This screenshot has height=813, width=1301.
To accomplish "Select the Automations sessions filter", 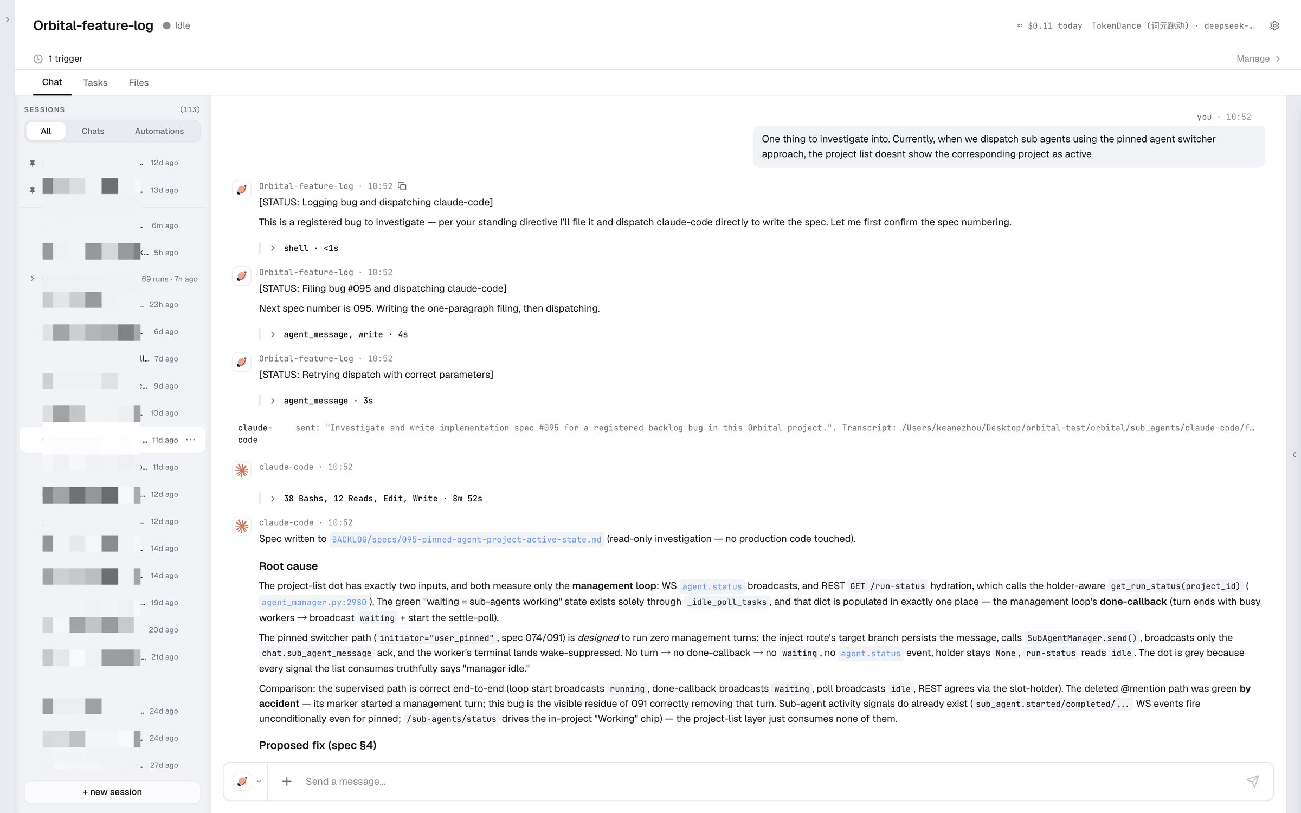I will (x=159, y=131).
